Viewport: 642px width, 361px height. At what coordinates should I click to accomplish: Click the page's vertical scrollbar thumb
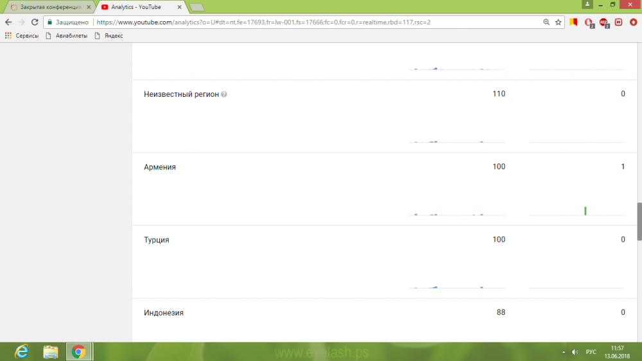point(639,221)
